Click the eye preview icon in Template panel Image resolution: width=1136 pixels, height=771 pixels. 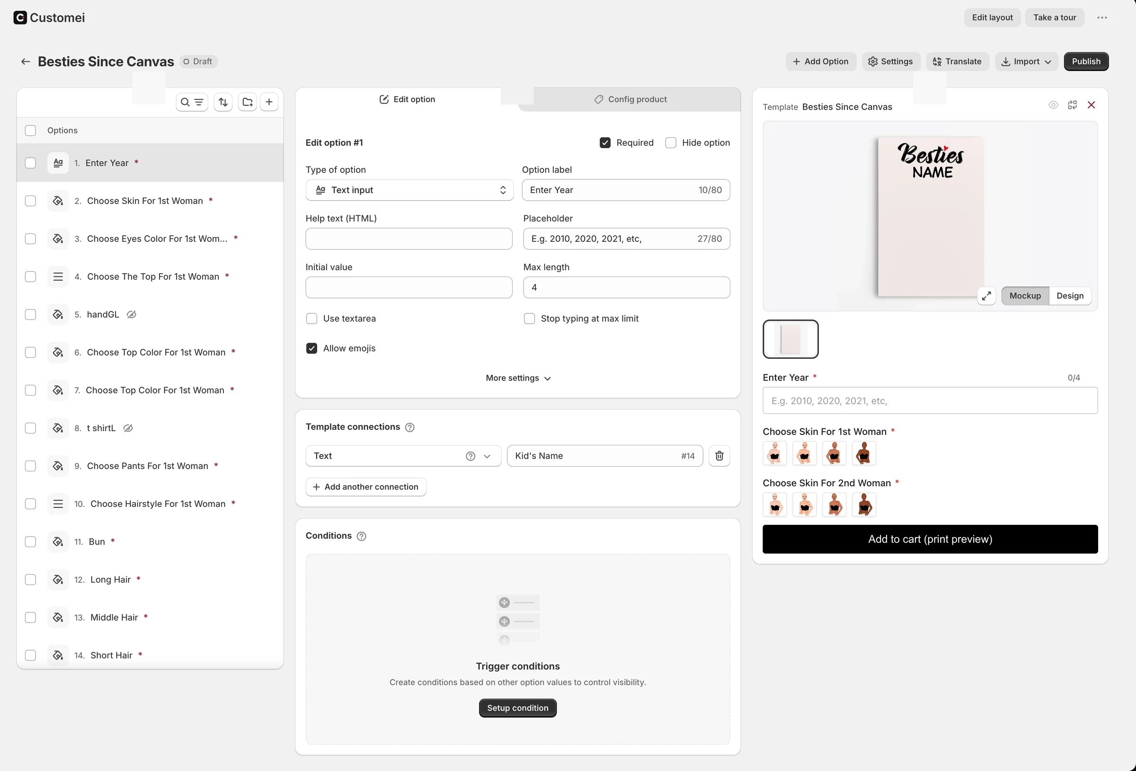click(1053, 105)
